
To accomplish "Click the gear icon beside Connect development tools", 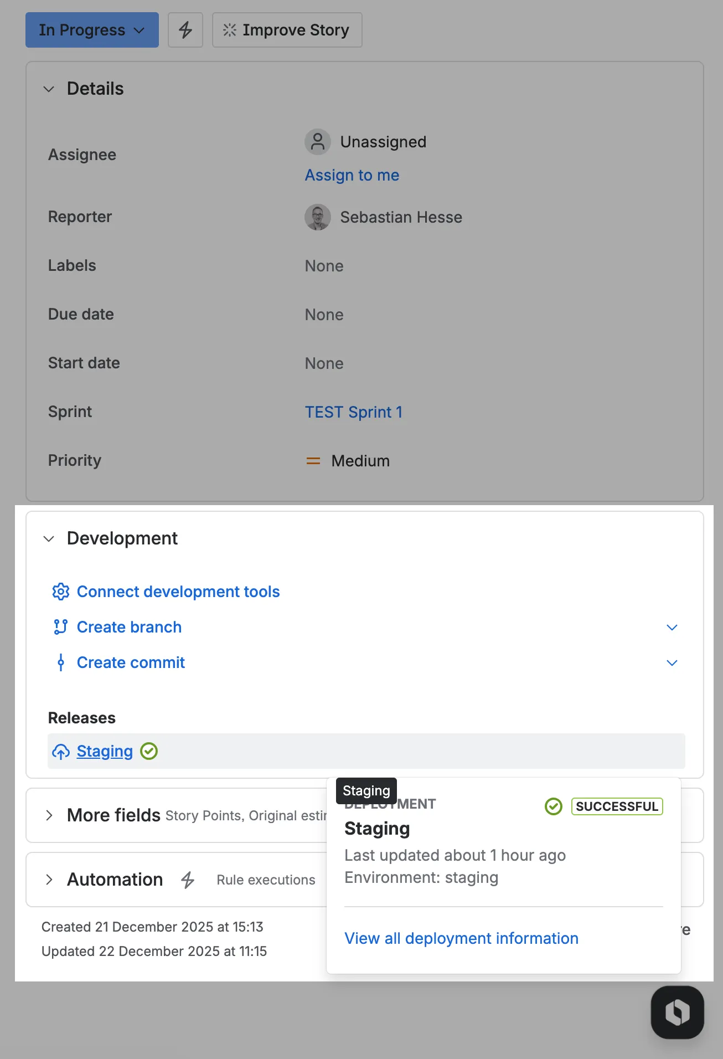I will pos(61,592).
